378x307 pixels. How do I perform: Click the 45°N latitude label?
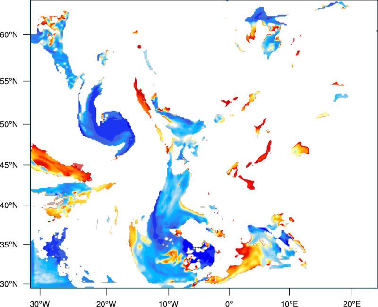pos(9,165)
